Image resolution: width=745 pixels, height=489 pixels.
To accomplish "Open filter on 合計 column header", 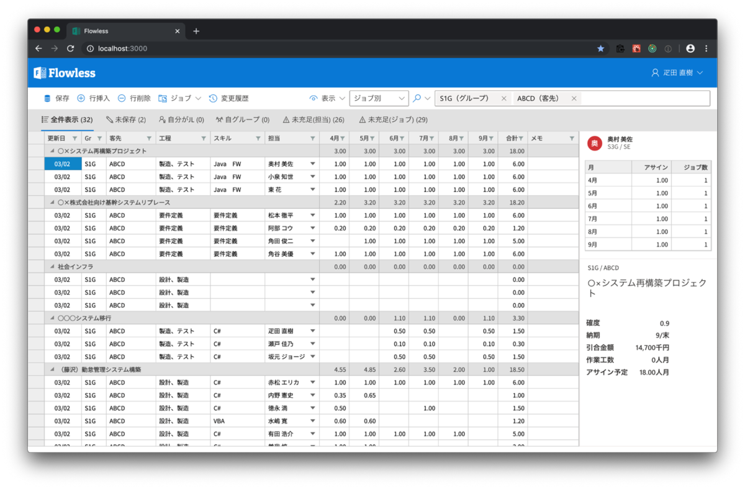I will 521,139.
